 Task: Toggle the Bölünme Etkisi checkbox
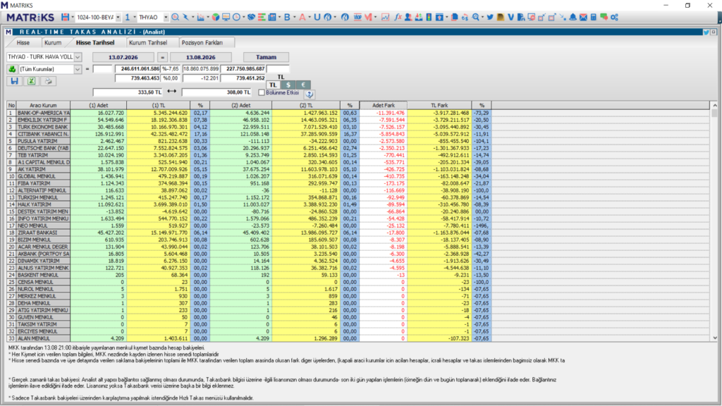coord(262,92)
